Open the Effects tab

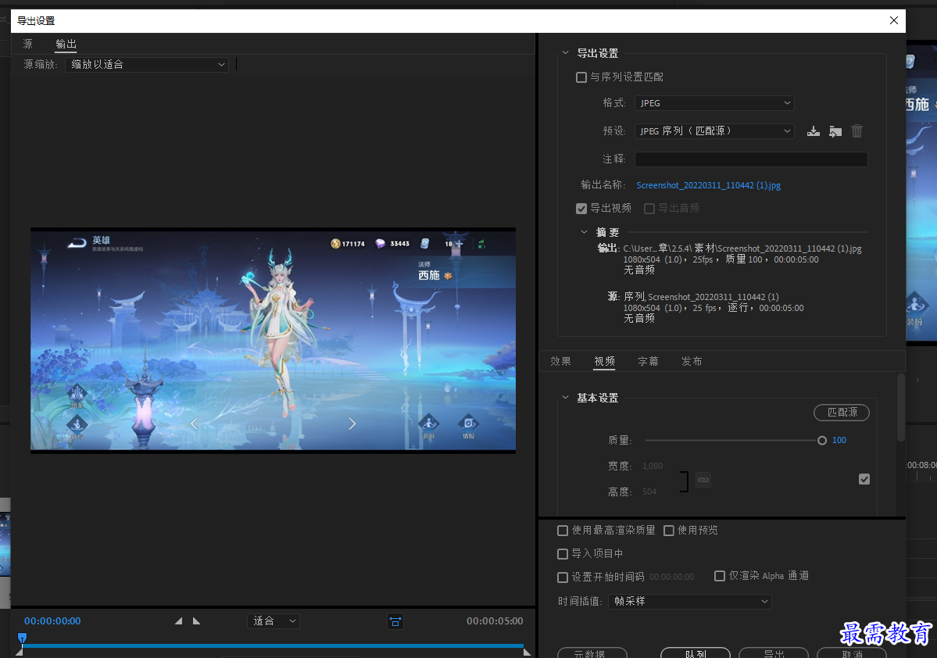click(x=560, y=361)
